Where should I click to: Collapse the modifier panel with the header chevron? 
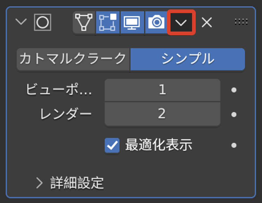pos(21,22)
